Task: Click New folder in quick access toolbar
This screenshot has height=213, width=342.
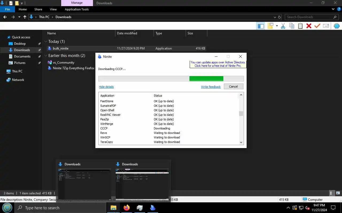Action: tap(17, 3)
